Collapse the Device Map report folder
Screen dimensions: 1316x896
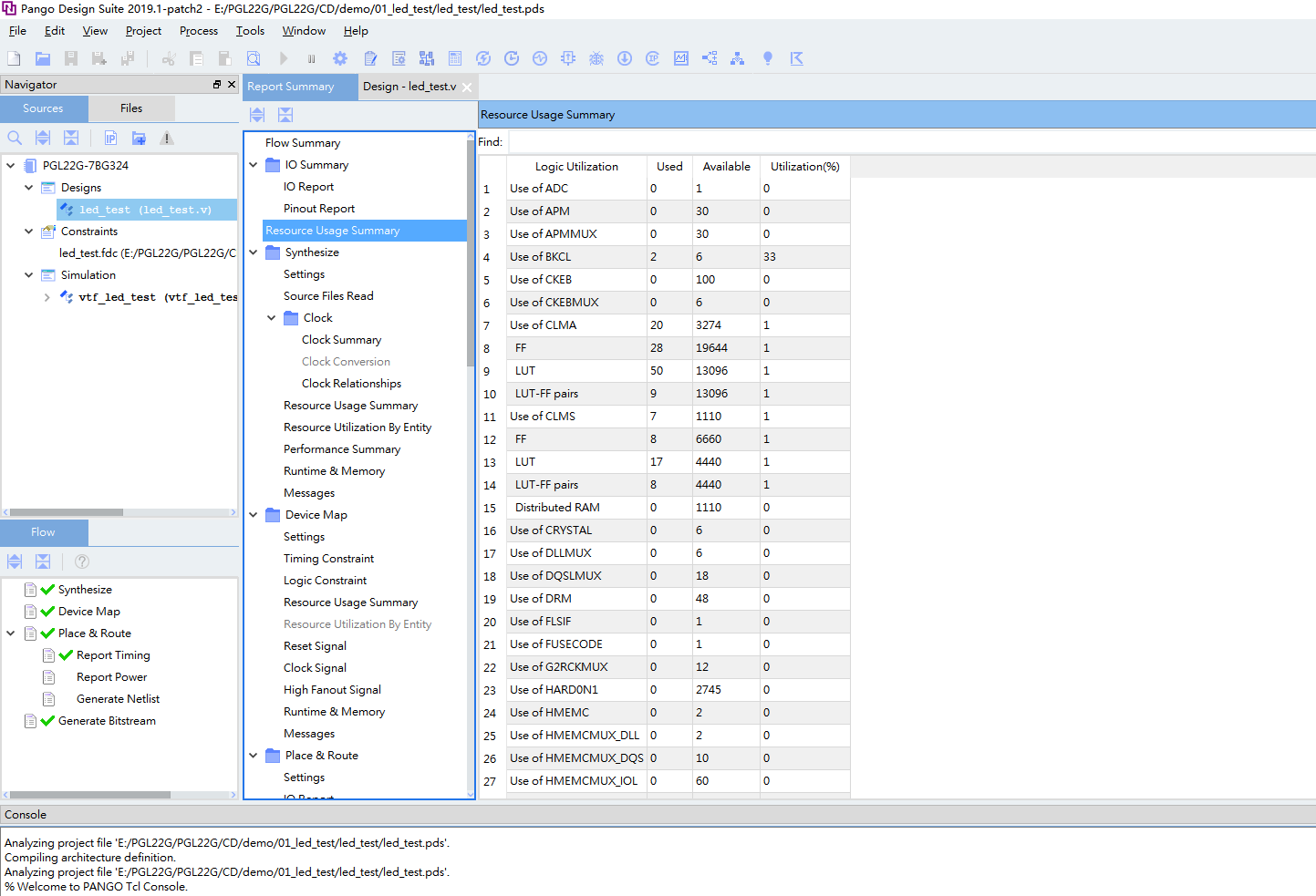pos(254,515)
